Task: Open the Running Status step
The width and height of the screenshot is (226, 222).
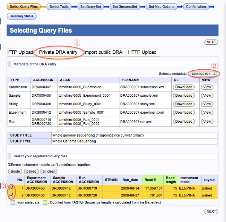Action: coord(21,16)
